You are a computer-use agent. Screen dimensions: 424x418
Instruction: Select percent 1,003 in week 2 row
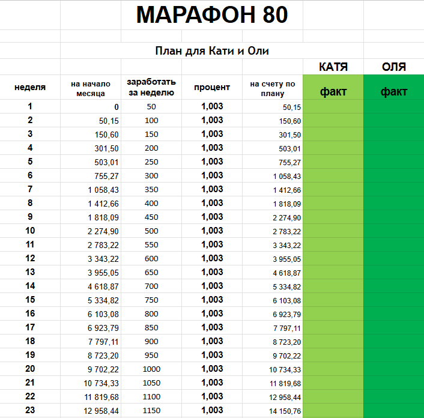pos(212,120)
